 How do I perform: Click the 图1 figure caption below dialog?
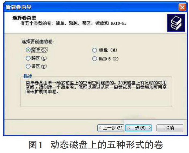click(x=96, y=145)
